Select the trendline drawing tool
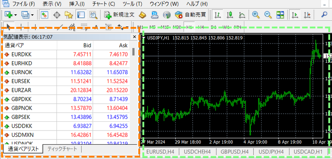Viewport: 332px width, 159px height. click(60, 27)
